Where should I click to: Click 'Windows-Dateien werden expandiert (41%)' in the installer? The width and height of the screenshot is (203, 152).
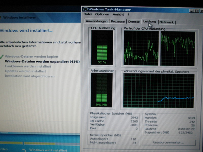coord(42,61)
